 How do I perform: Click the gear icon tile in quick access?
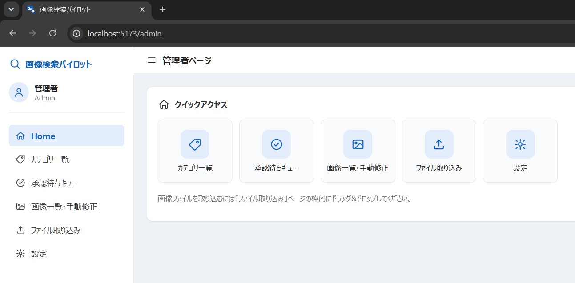tap(520, 144)
